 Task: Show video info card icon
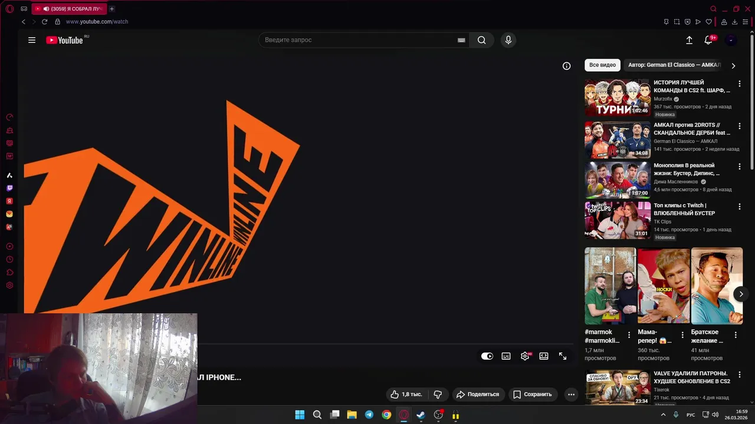tap(566, 66)
